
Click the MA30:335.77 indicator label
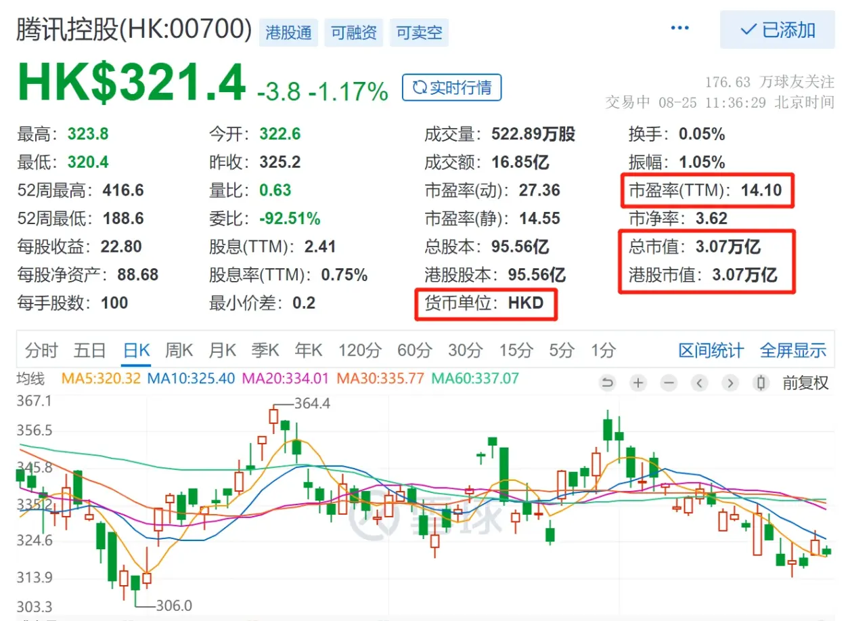(x=381, y=378)
